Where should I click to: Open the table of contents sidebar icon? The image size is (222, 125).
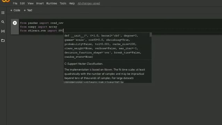coord(3,13)
